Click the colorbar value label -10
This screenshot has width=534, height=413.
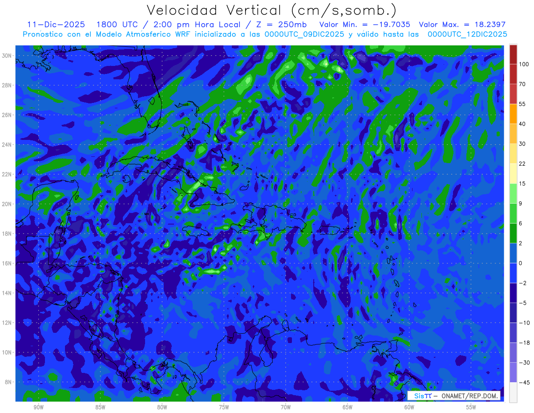tap(524, 323)
